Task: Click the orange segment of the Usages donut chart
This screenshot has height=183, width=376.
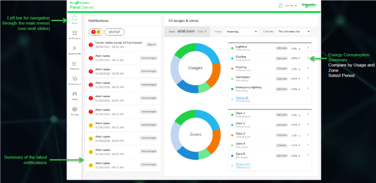Action: point(215,75)
